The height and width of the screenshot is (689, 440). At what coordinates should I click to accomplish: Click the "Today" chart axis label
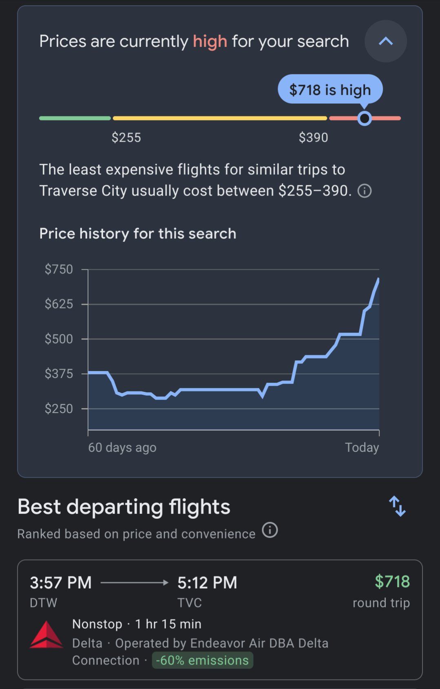point(362,447)
